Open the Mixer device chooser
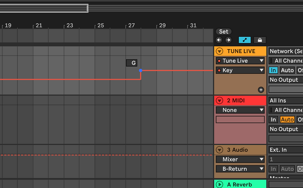This screenshot has width=303, height=188. click(240, 159)
